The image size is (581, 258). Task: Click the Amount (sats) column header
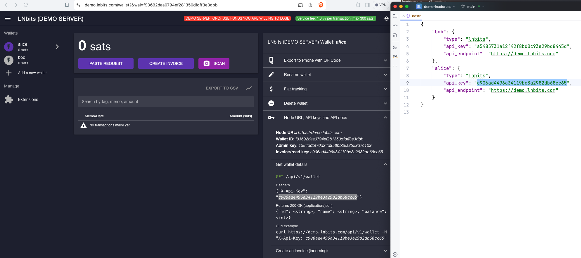coord(241,116)
